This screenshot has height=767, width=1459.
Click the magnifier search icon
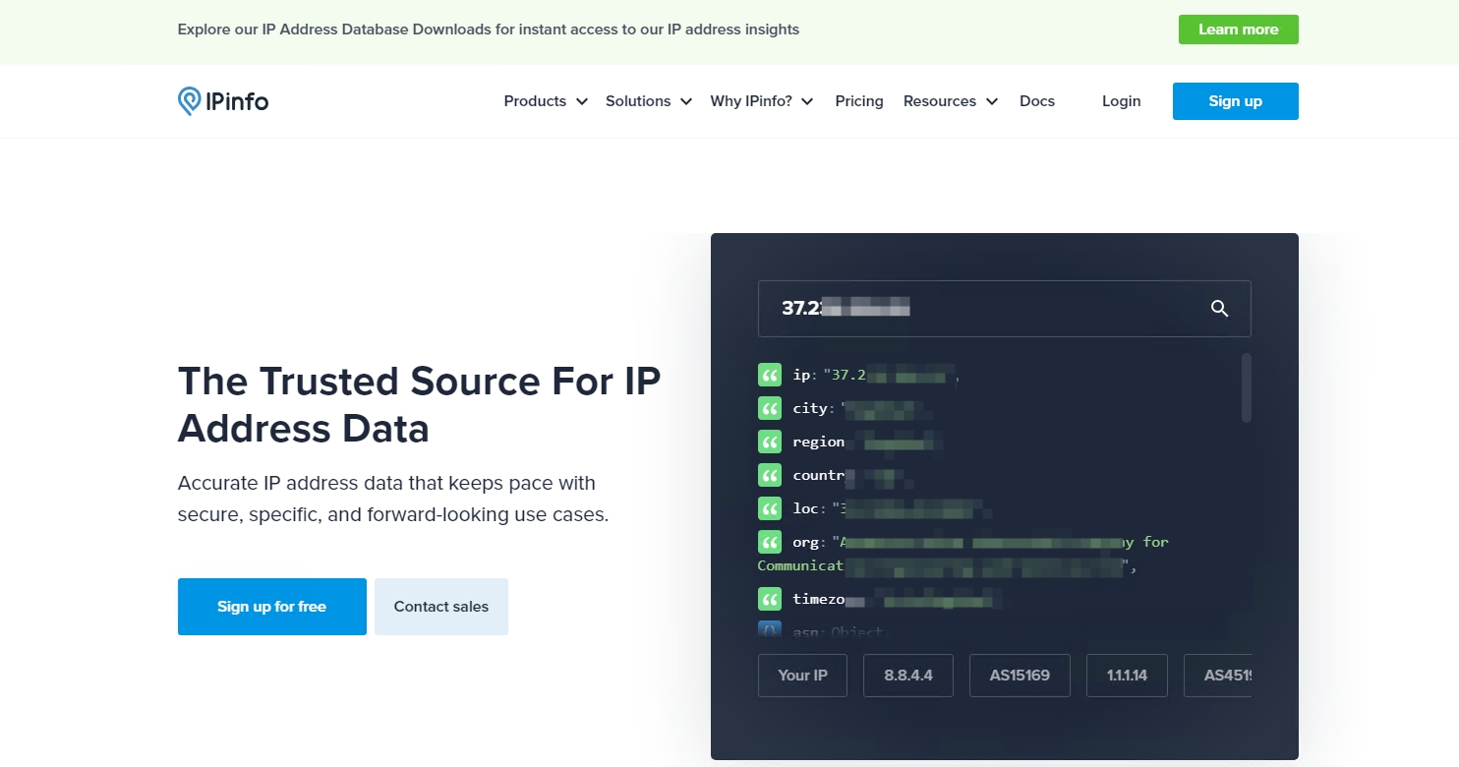pos(1219,309)
